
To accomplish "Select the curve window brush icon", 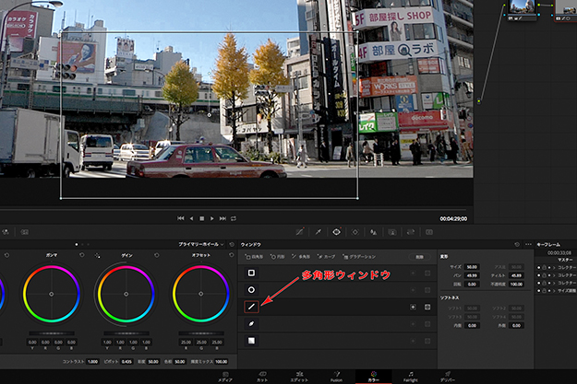I will [251, 323].
